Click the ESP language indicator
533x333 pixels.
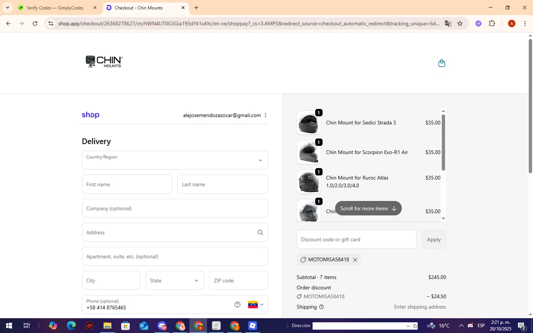[x=481, y=326]
